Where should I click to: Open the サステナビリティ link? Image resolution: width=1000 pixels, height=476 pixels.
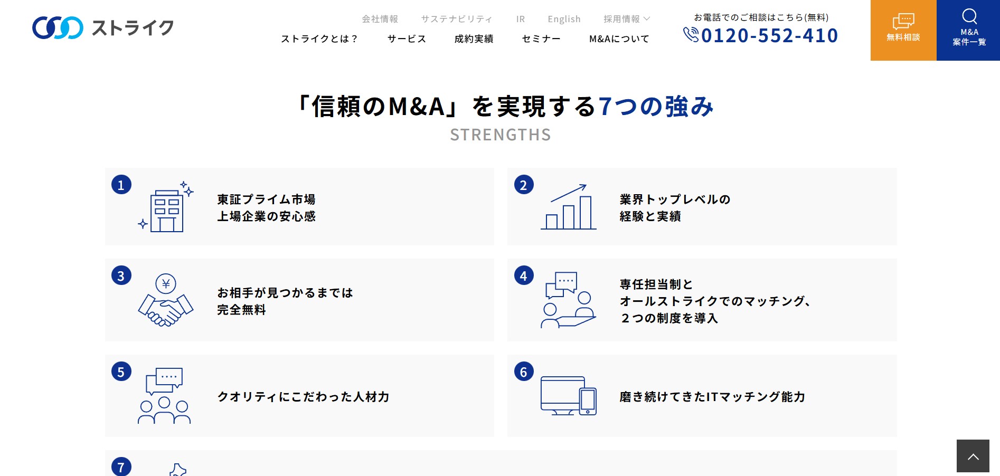pos(457,19)
